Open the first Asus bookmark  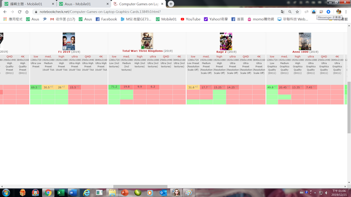coord(33,19)
